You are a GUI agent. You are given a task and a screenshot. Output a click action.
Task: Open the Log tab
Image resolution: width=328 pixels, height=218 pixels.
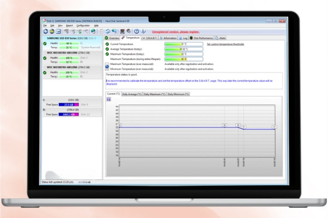point(183,38)
